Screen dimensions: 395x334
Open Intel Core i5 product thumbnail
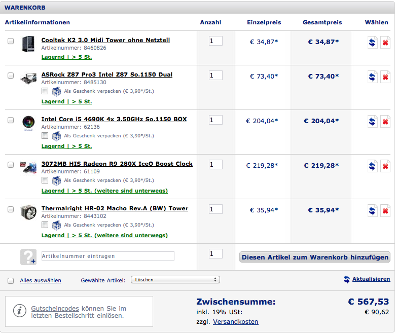[28, 123]
